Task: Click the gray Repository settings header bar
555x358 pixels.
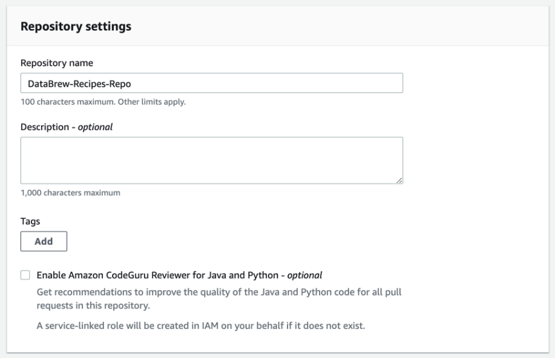Action: 363,27
